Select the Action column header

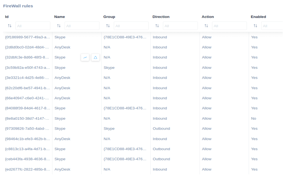pyautogui.click(x=208, y=17)
